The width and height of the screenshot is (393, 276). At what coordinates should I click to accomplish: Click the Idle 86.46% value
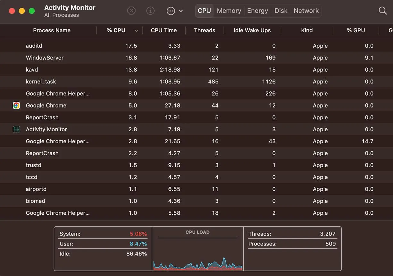tap(137, 254)
